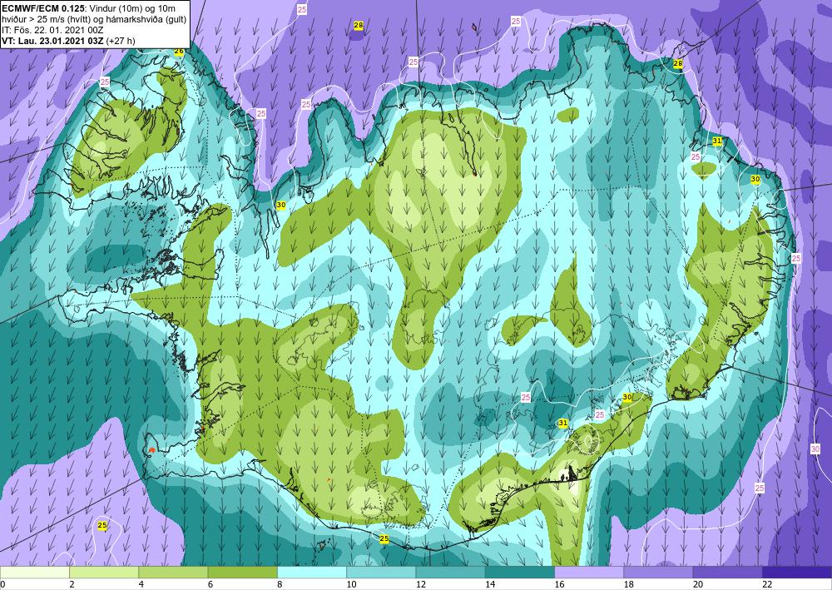832x590 pixels.
Task: Select the 'hviður > 25 m/s (hvítt)' description line
Action: [x=95, y=19]
